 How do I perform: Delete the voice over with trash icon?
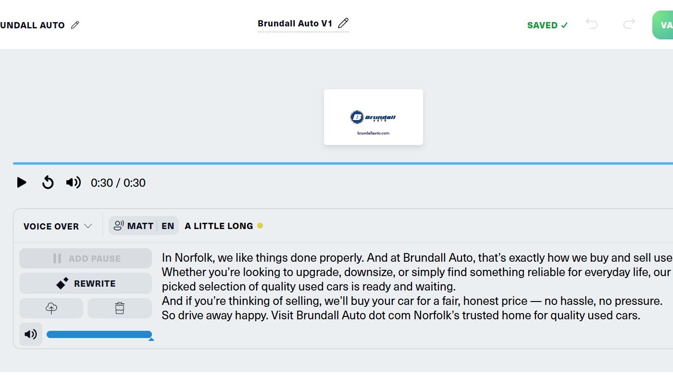120,308
